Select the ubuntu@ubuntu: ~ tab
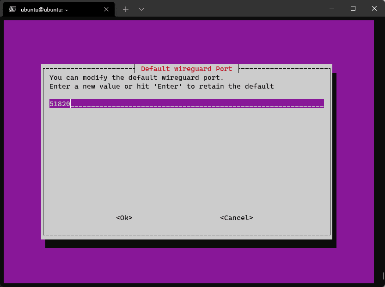The height and width of the screenshot is (287, 385). point(59,10)
